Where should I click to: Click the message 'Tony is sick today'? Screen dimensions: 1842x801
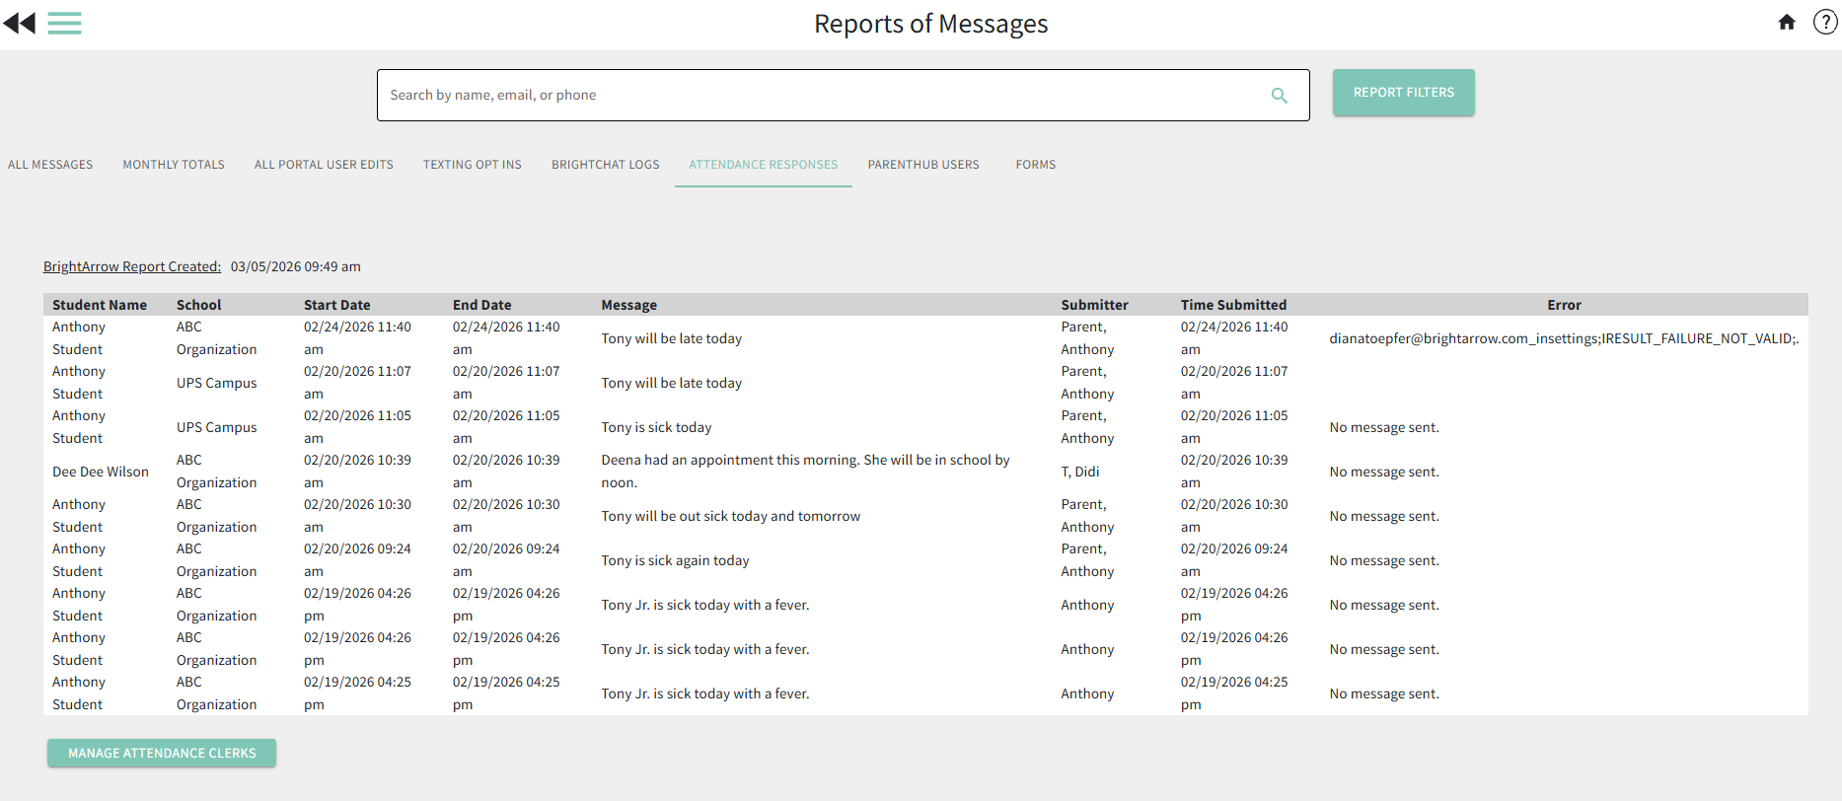pyautogui.click(x=657, y=427)
